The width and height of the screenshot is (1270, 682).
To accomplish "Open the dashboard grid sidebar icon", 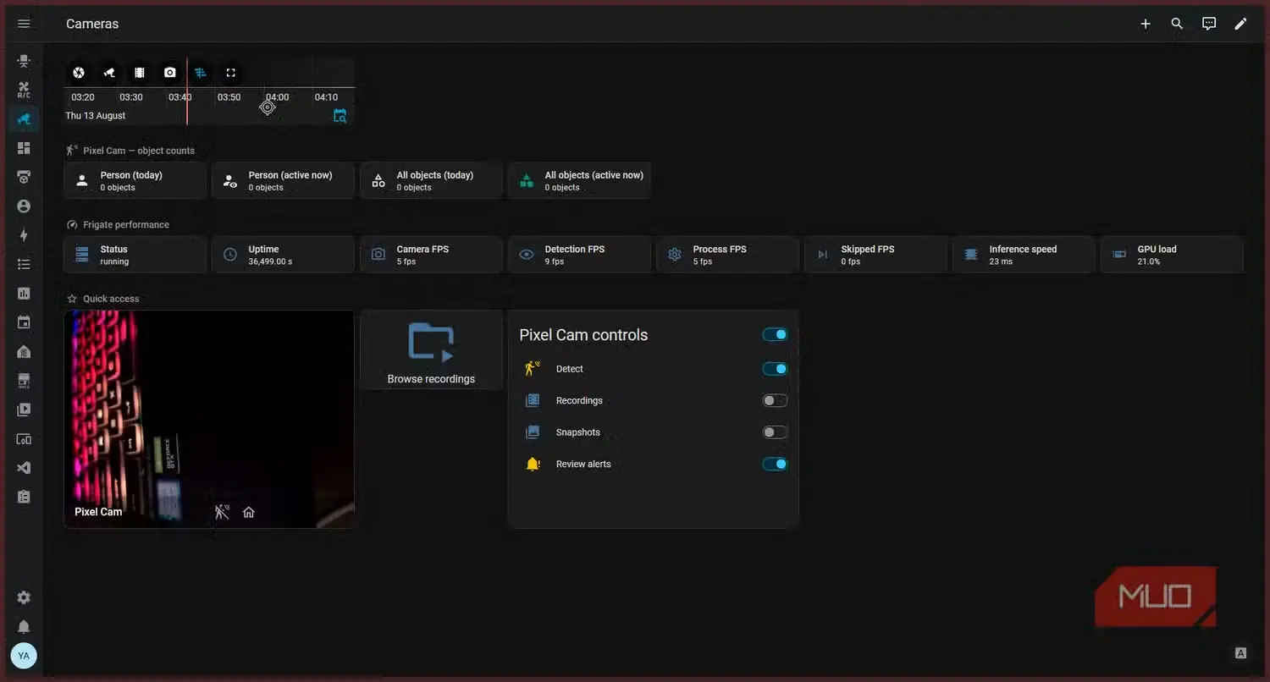I will click(24, 148).
